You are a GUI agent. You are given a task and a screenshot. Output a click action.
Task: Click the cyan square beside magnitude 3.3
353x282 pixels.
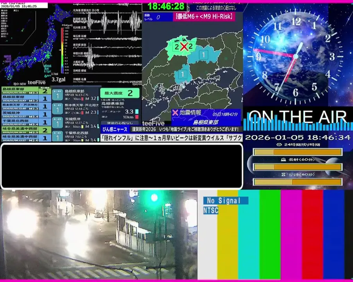137,112
